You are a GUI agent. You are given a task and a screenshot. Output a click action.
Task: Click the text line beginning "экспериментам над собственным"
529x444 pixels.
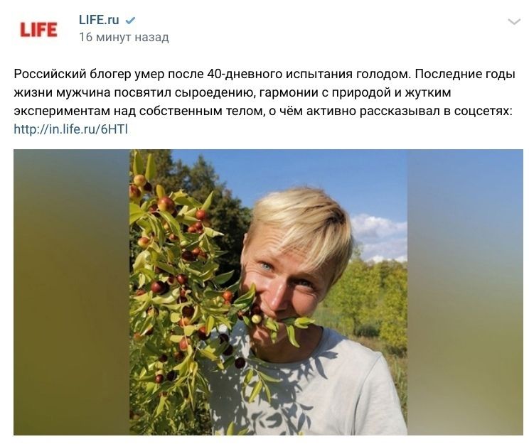click(263, 111)
